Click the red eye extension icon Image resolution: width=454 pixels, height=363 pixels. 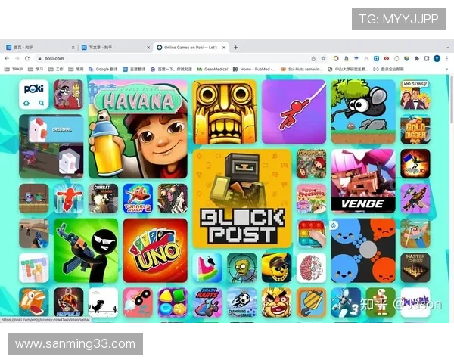coord(386,59)
